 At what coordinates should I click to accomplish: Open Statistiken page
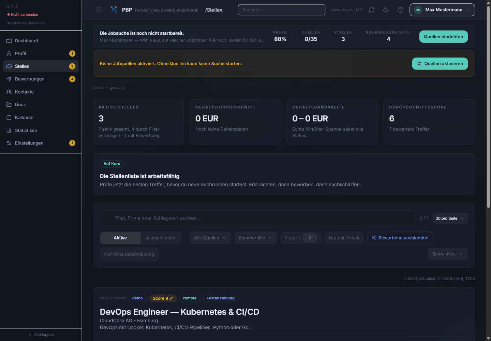[41, 130]
